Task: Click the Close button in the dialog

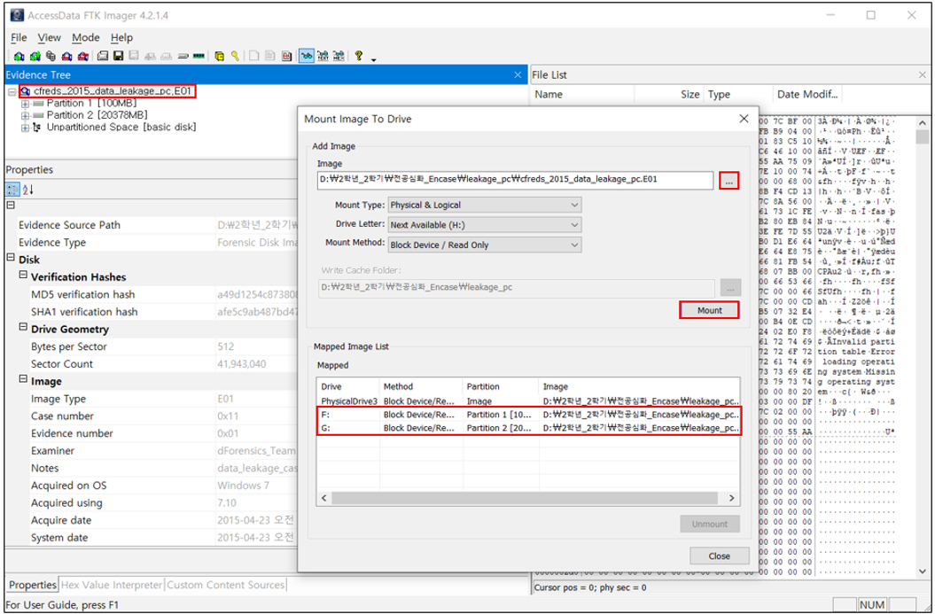Action: 719,556
